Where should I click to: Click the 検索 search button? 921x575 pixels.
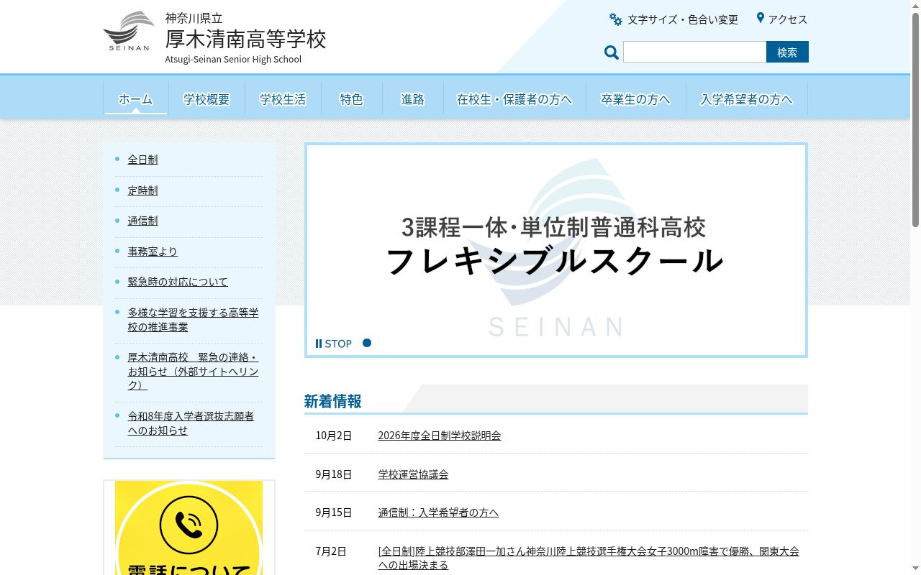[787, 52]
